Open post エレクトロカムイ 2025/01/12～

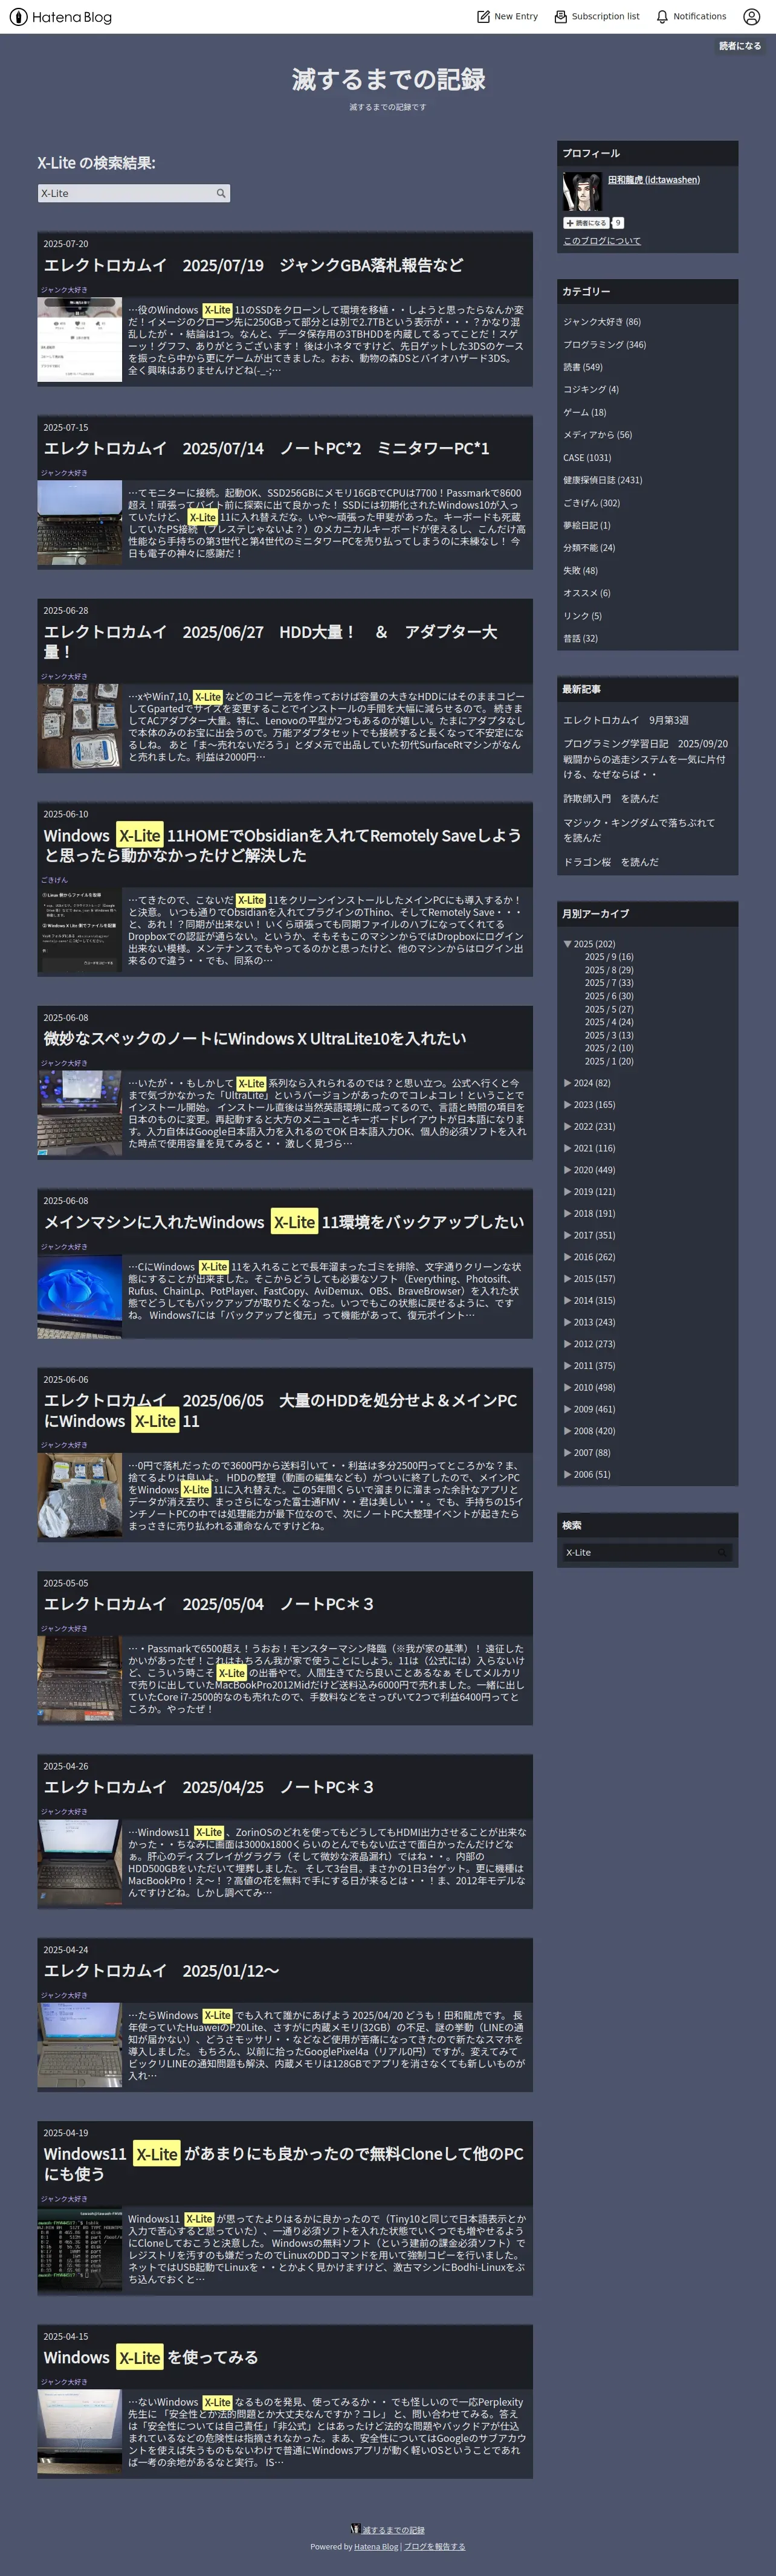click(161, 1970)
